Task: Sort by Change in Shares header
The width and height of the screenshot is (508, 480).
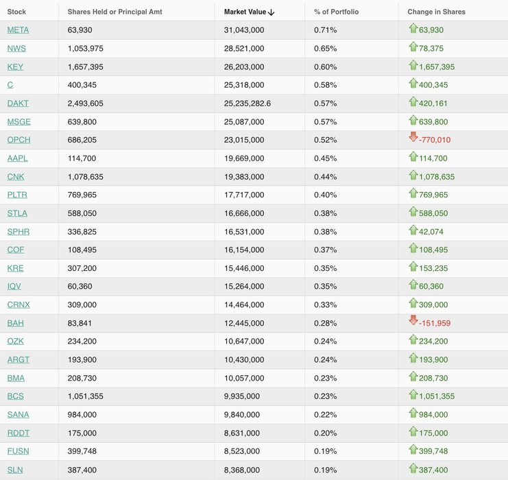Action: [x=437, y=12]
